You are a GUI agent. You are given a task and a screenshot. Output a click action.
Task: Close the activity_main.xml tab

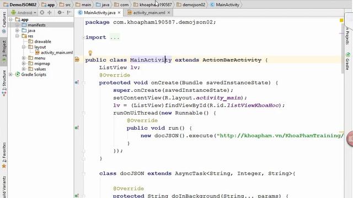169,13
